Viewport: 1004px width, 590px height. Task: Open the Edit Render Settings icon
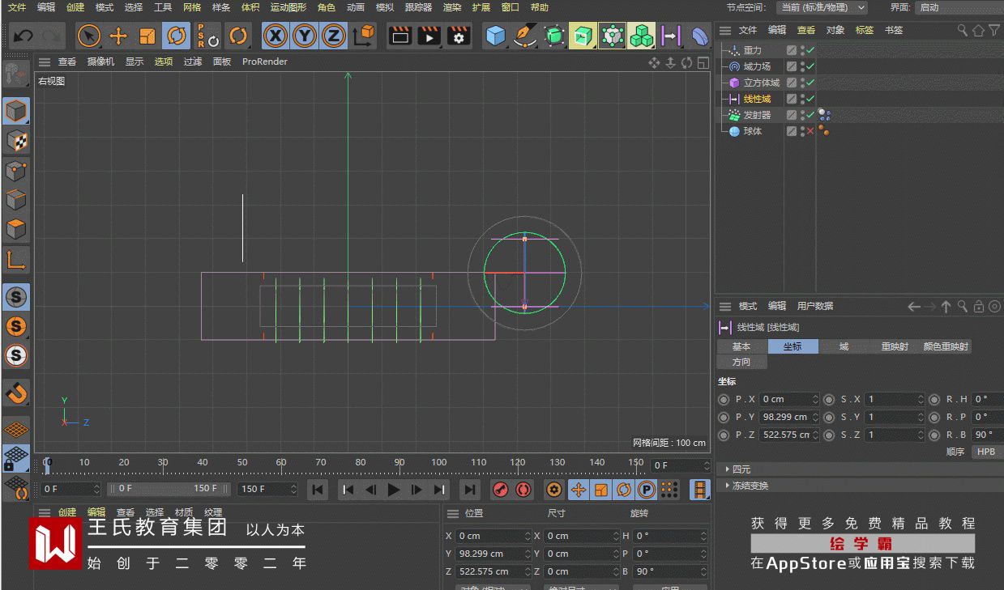(459, 36)
